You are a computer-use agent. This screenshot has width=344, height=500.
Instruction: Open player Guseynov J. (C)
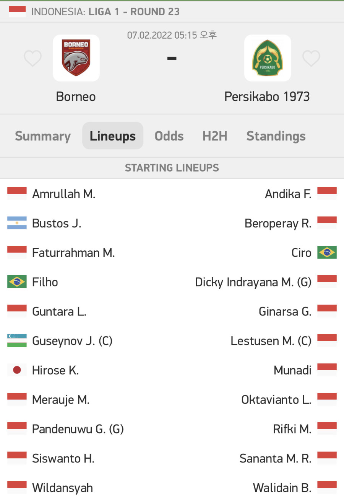72,341
